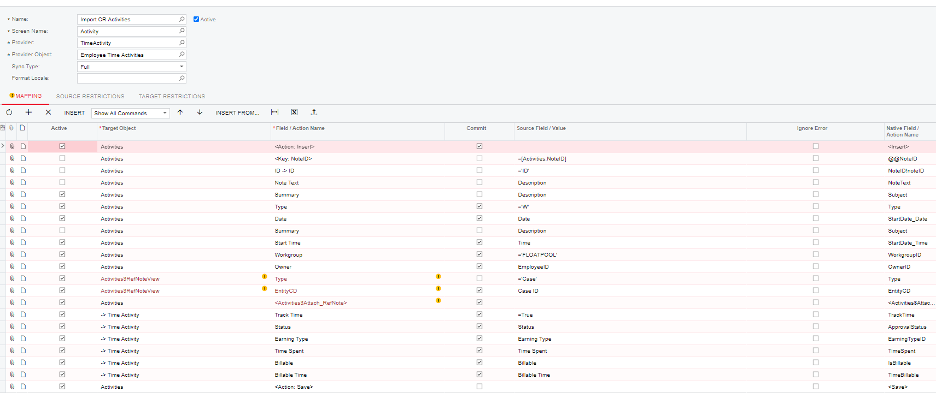The image size is (936, 404).
Task: Delete the selected row with the X icon
Action: coord(48,112)
